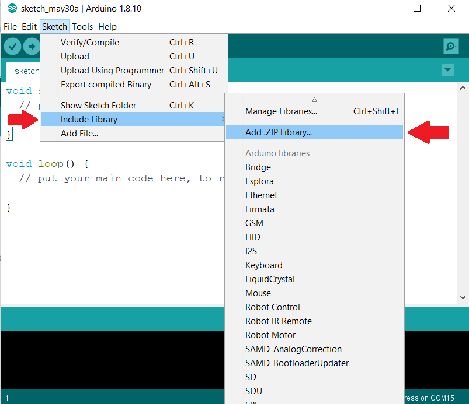This screenshot has height=404, width=469.
Task: Open Manage Libraries...
Action: 314,111
